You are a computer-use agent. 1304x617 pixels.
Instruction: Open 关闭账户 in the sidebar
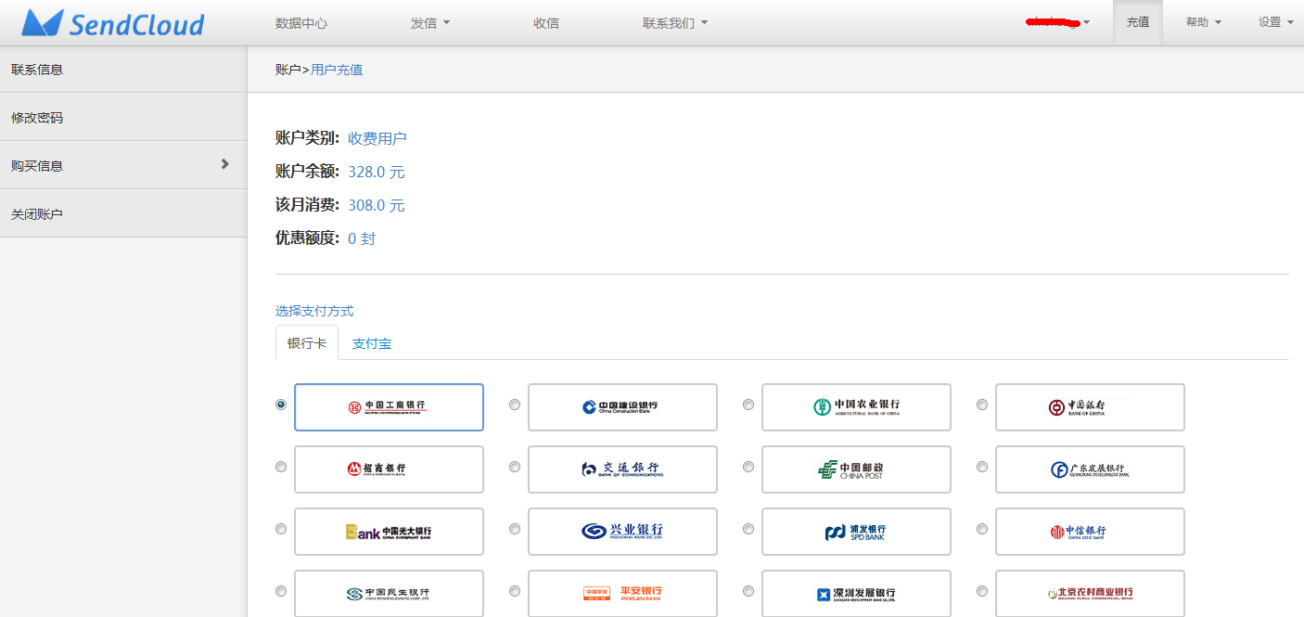point(123,213)
